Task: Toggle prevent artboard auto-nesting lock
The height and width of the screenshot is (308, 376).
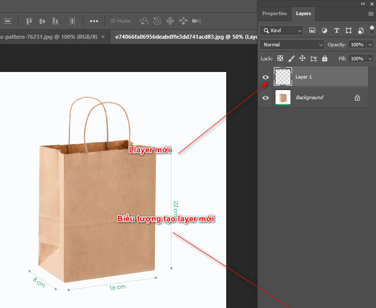Action: (x=313, y=58)
